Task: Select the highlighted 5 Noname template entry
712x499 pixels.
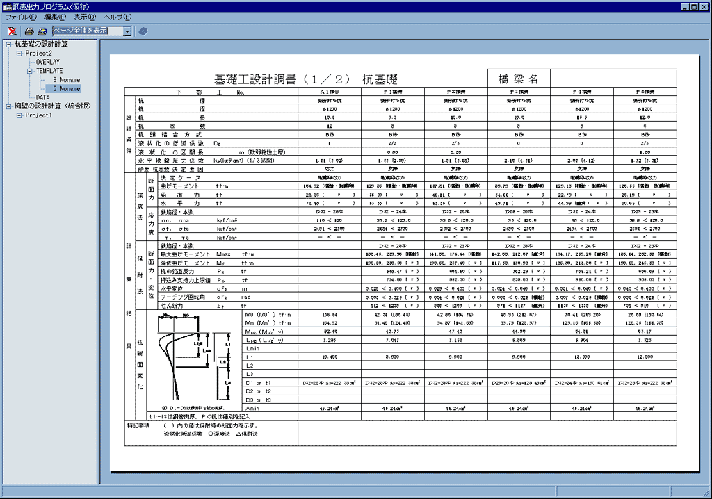Action: 67,89
